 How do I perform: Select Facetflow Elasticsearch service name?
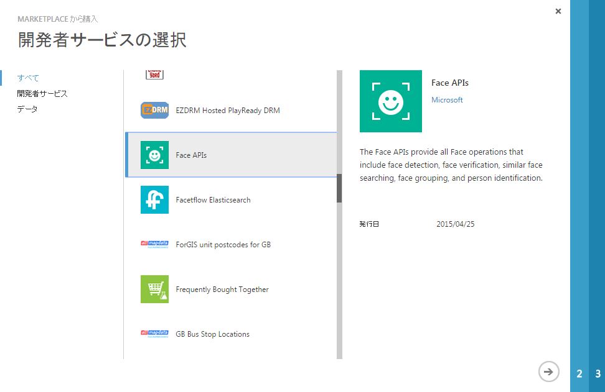pyautogui.click(x=213, y=200)
